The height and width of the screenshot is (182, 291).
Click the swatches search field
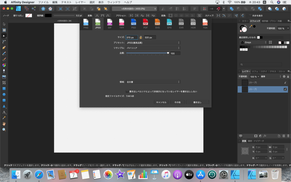click(260, 65)
